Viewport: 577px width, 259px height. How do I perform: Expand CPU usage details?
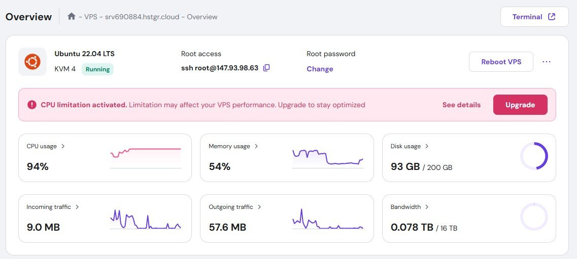pyautogui.click(x=63, y=146)
